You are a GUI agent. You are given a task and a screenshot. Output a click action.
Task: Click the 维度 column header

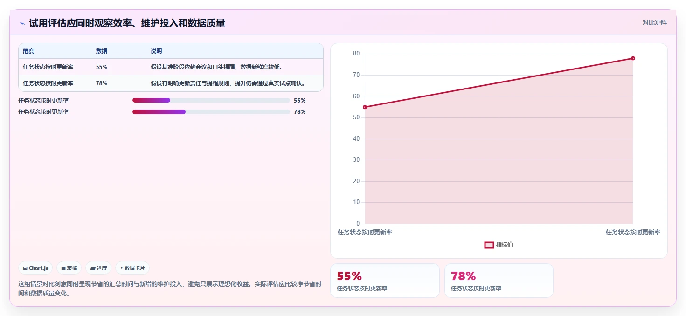pyautogui.click(x=28, y=51)
